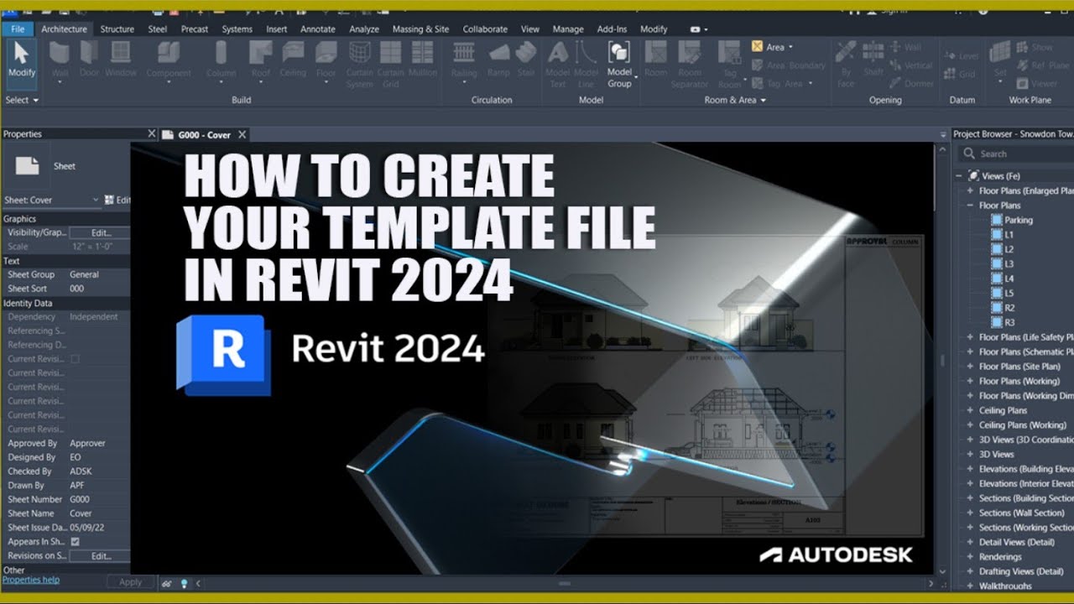Image resolution: width=1074 pixels, height=604 pixels.
Task: Toggle the Appears In Sheet List checkbox
Action: click(76, 542)
